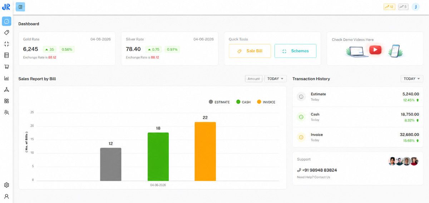Click the orange Invoice bar showing 22
The image size is (429, 203).
(x=205, y=152)
